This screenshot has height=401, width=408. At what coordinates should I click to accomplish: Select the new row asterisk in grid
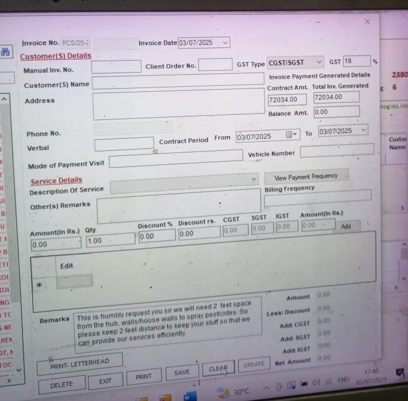[39, 285]
